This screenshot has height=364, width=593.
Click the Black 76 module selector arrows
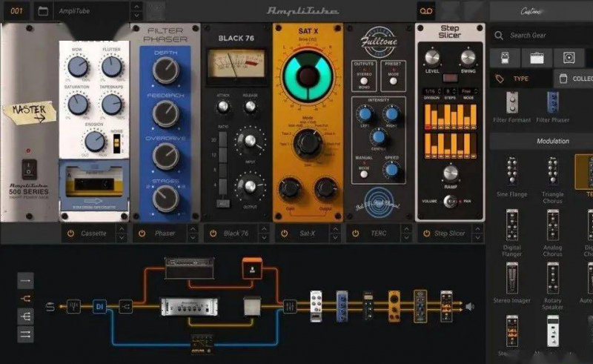[264, 233]
